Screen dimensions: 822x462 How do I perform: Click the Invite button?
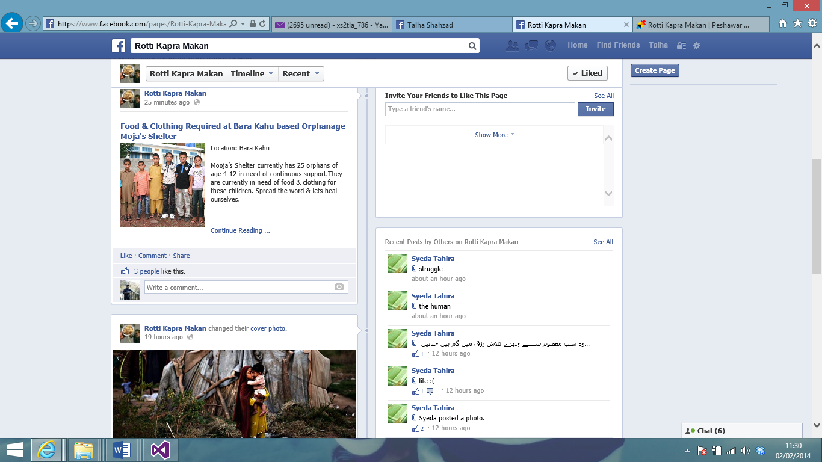[x=596, y=109]
